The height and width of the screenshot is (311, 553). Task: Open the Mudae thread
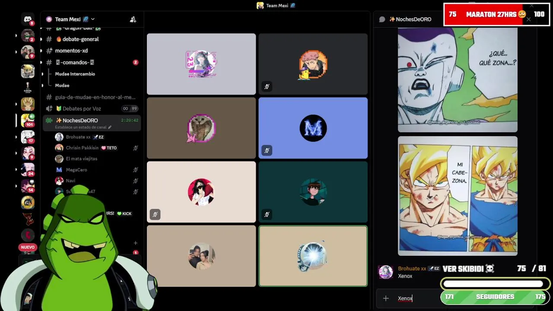62,86
